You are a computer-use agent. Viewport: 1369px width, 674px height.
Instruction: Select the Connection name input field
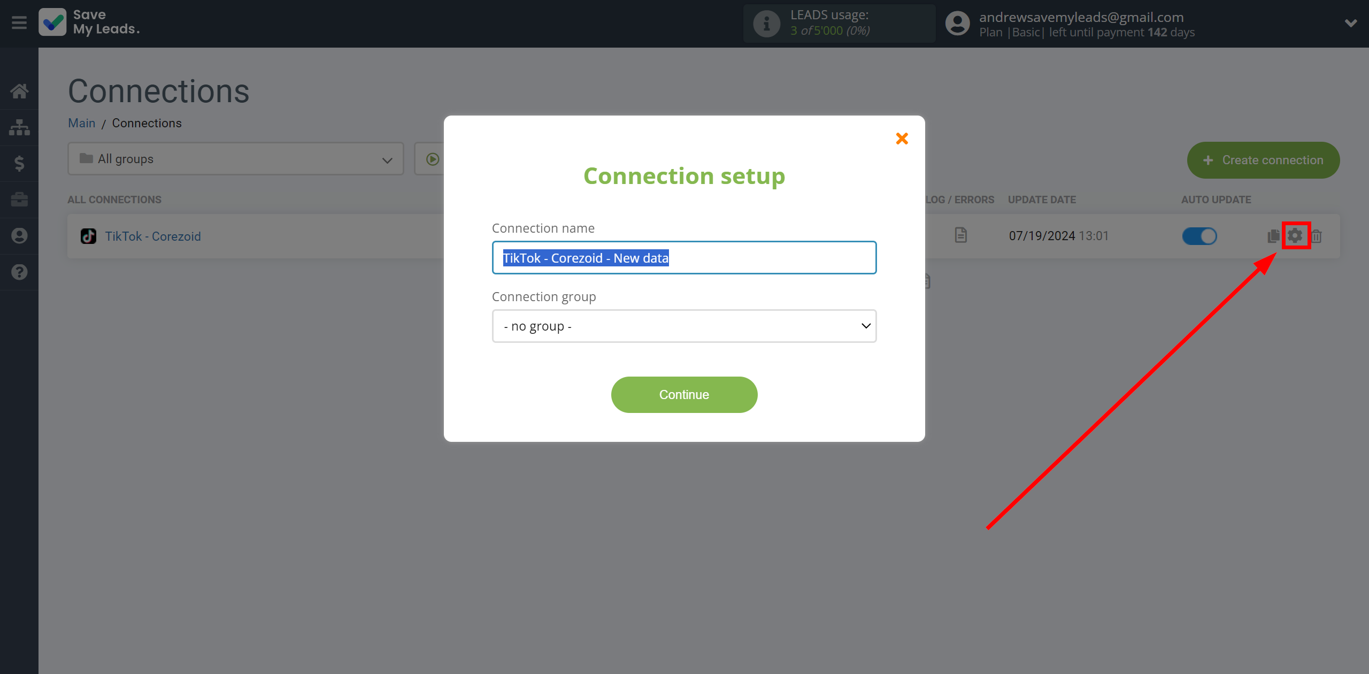(x=683, y=257)
